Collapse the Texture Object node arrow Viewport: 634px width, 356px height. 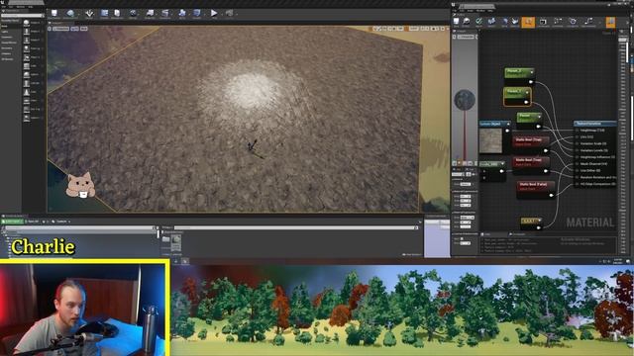tap(508, 124)
